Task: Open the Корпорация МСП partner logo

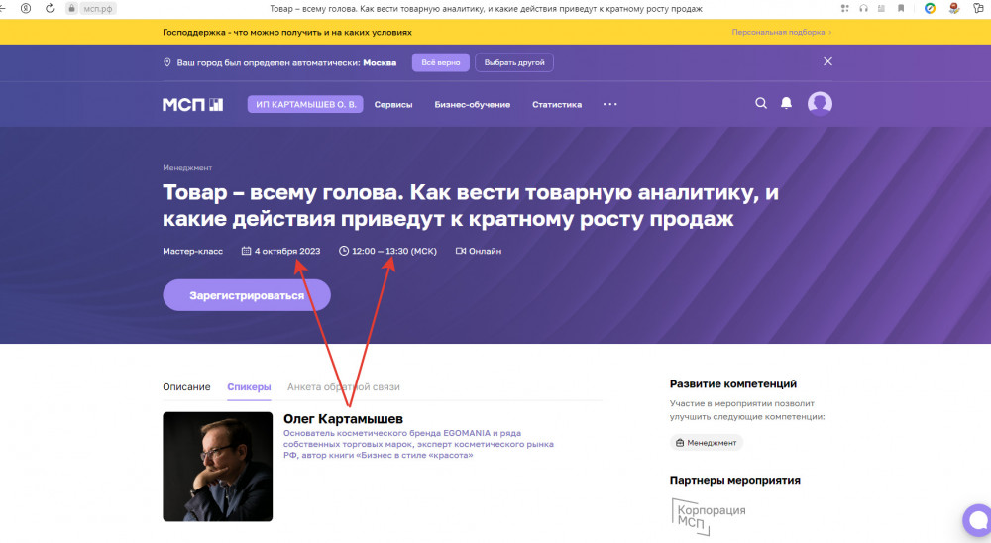Action: pyautogui.click(x=709, y=516)
